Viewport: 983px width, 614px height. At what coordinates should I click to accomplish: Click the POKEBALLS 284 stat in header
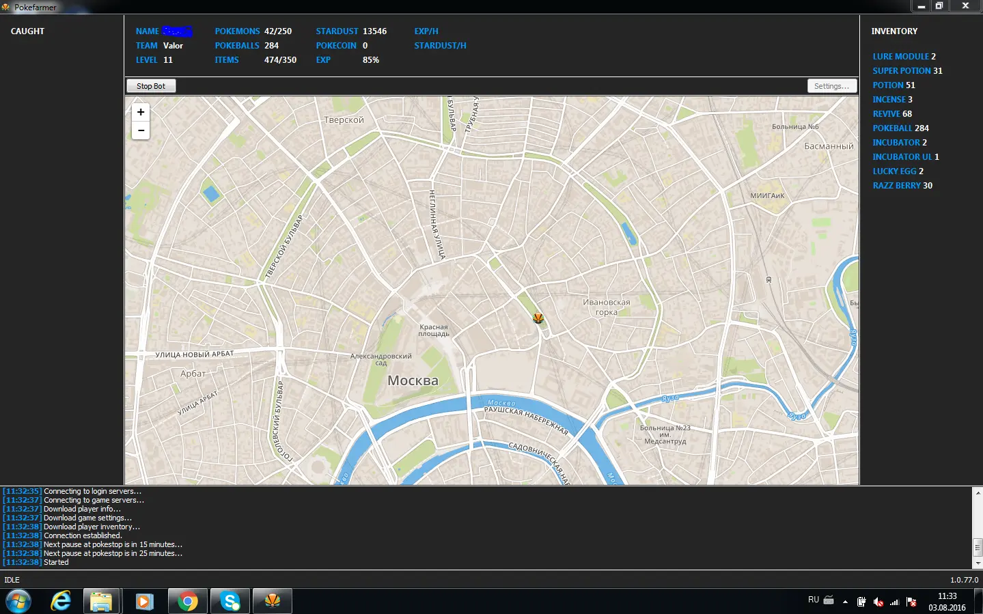[247, 46]
